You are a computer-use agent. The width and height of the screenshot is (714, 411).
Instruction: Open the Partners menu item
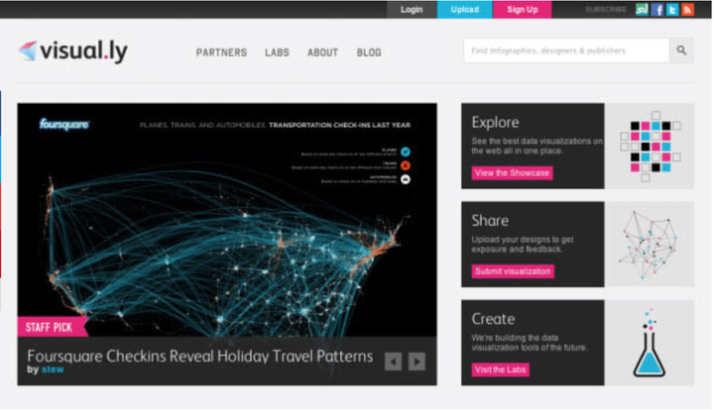point(222,52)
